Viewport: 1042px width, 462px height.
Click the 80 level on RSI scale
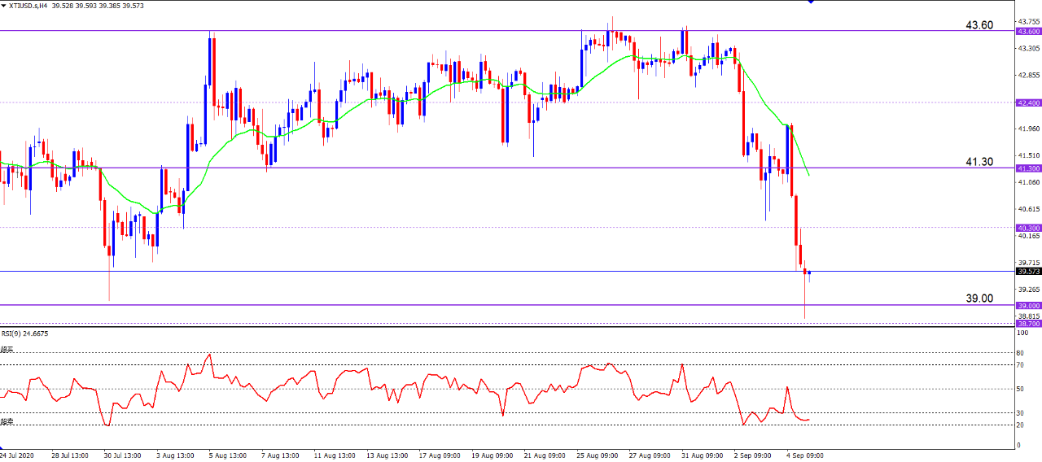1020,354
